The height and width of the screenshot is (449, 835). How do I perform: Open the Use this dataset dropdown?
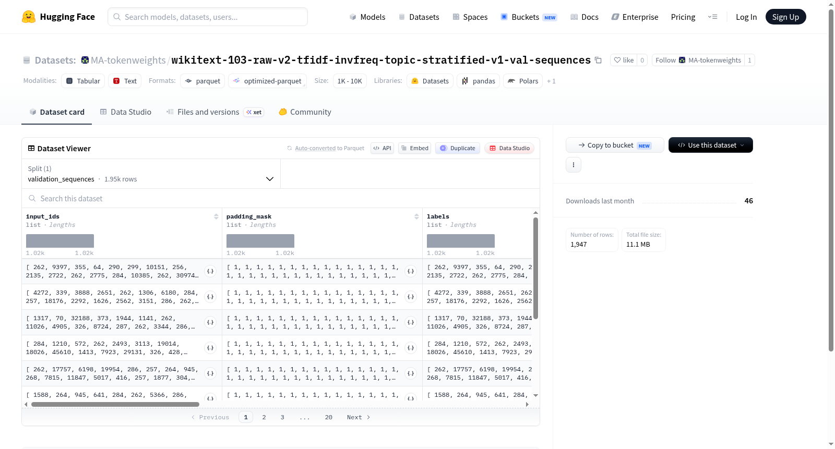(711, 145)
